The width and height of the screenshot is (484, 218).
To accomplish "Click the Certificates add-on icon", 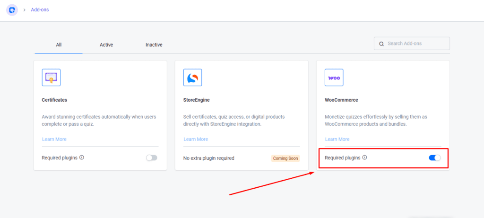I will pyautogui.click(x=51, y=77).
